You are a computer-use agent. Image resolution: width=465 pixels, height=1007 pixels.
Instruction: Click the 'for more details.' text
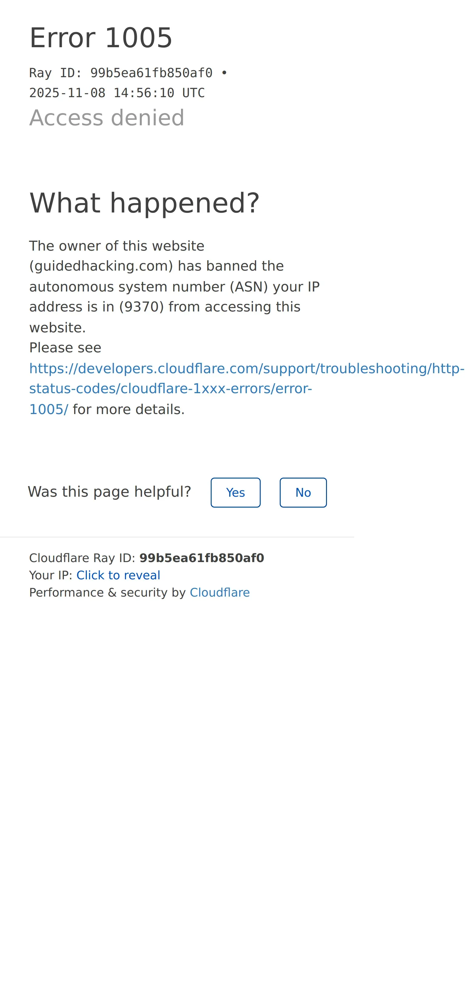point(129,409)
